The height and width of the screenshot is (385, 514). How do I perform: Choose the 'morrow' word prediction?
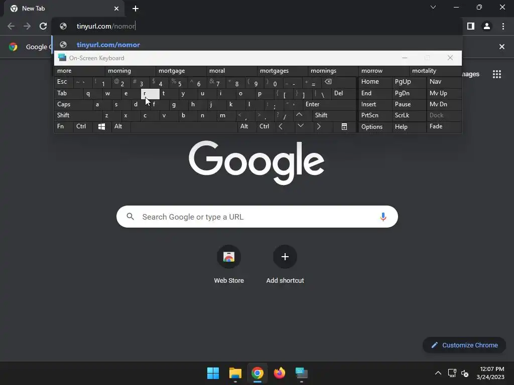coord(383,71)
